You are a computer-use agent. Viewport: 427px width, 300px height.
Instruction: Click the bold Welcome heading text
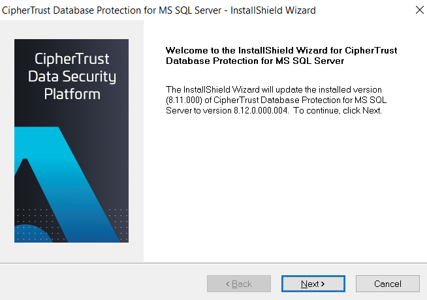click(281, 55)
